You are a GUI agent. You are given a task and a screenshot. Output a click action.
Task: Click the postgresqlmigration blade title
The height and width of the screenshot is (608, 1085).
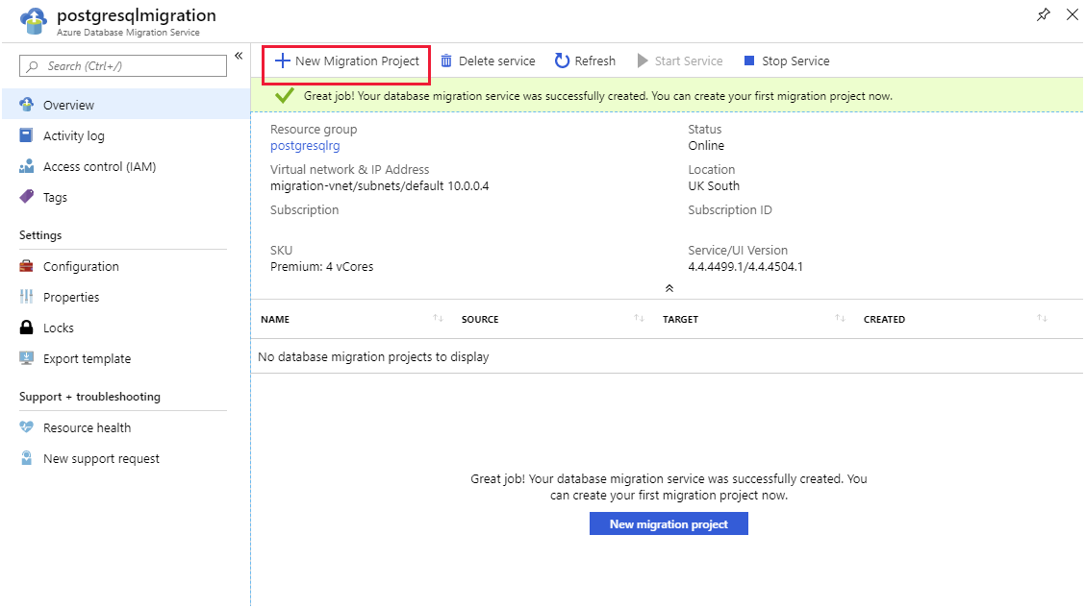click(137, 15)
